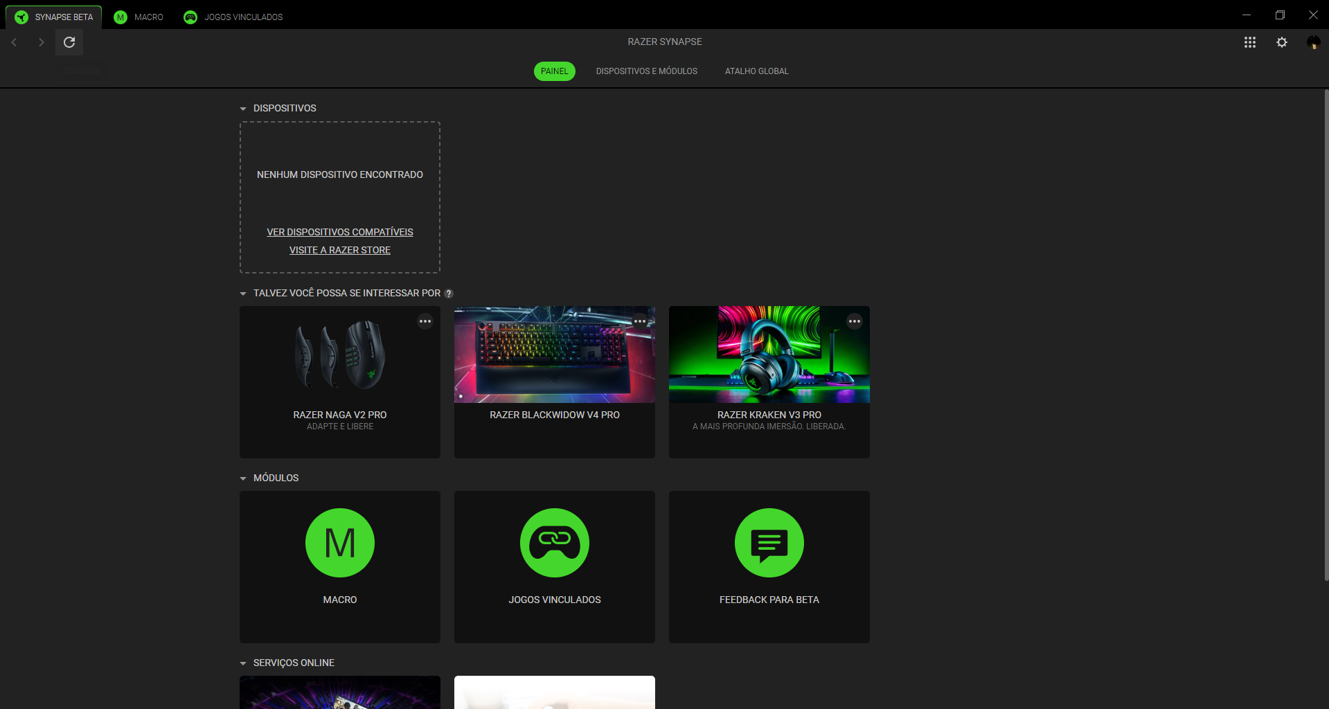Click the refresh icon in the toolbar
The height and width of the screenshot is (709, 1329).
[69, 42]
